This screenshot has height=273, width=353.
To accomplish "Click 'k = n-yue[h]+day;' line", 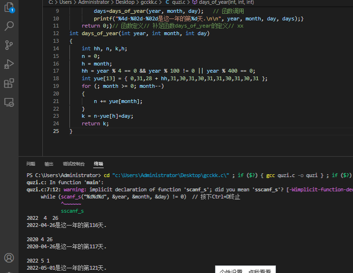I will tap(108, 116).
